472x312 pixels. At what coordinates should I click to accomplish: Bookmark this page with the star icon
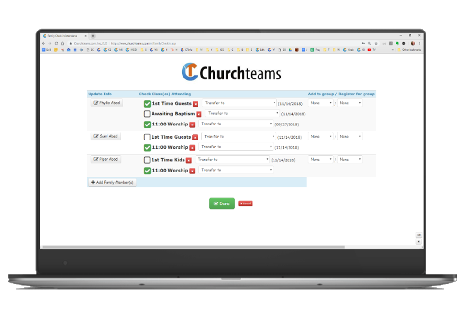click(376, 44)
